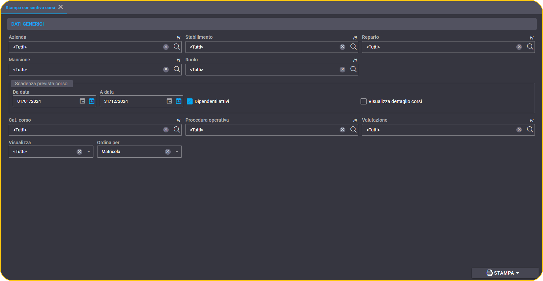543x281 pixels.
Task: Clear the Reparto field value
Action: 519,47
